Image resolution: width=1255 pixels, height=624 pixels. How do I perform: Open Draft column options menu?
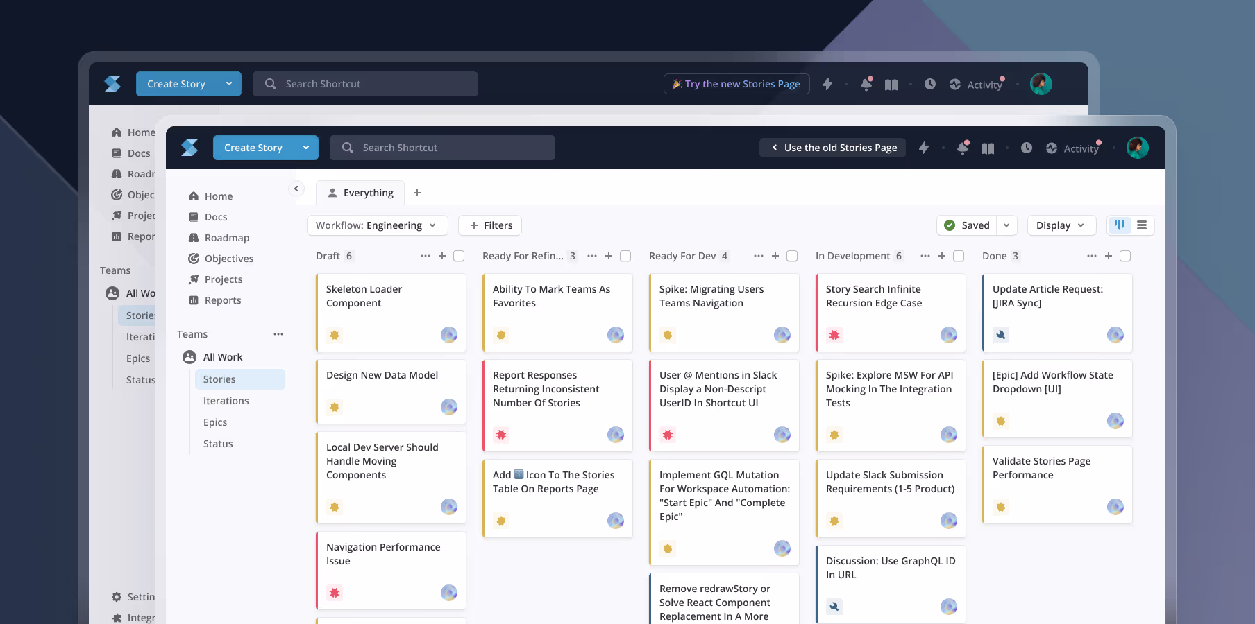pos(426,256)
